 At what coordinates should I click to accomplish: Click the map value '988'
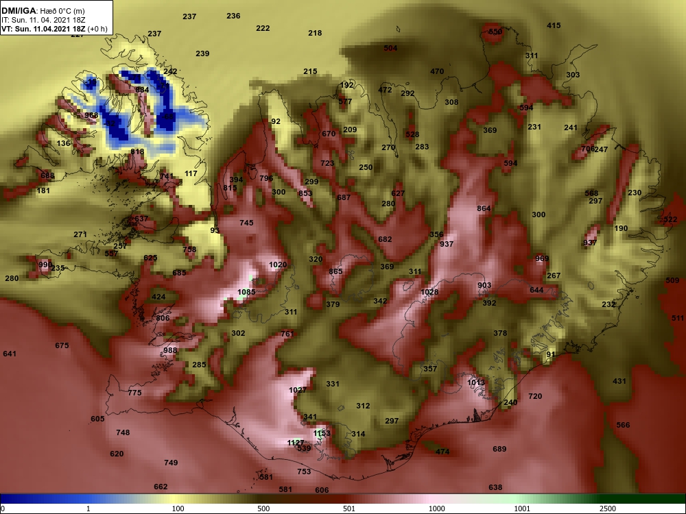tap(170, 350)
